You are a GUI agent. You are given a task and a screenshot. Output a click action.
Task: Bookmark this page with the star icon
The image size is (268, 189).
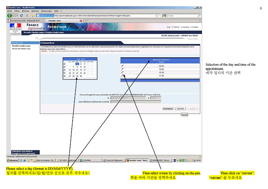click(x=157, y=16)
